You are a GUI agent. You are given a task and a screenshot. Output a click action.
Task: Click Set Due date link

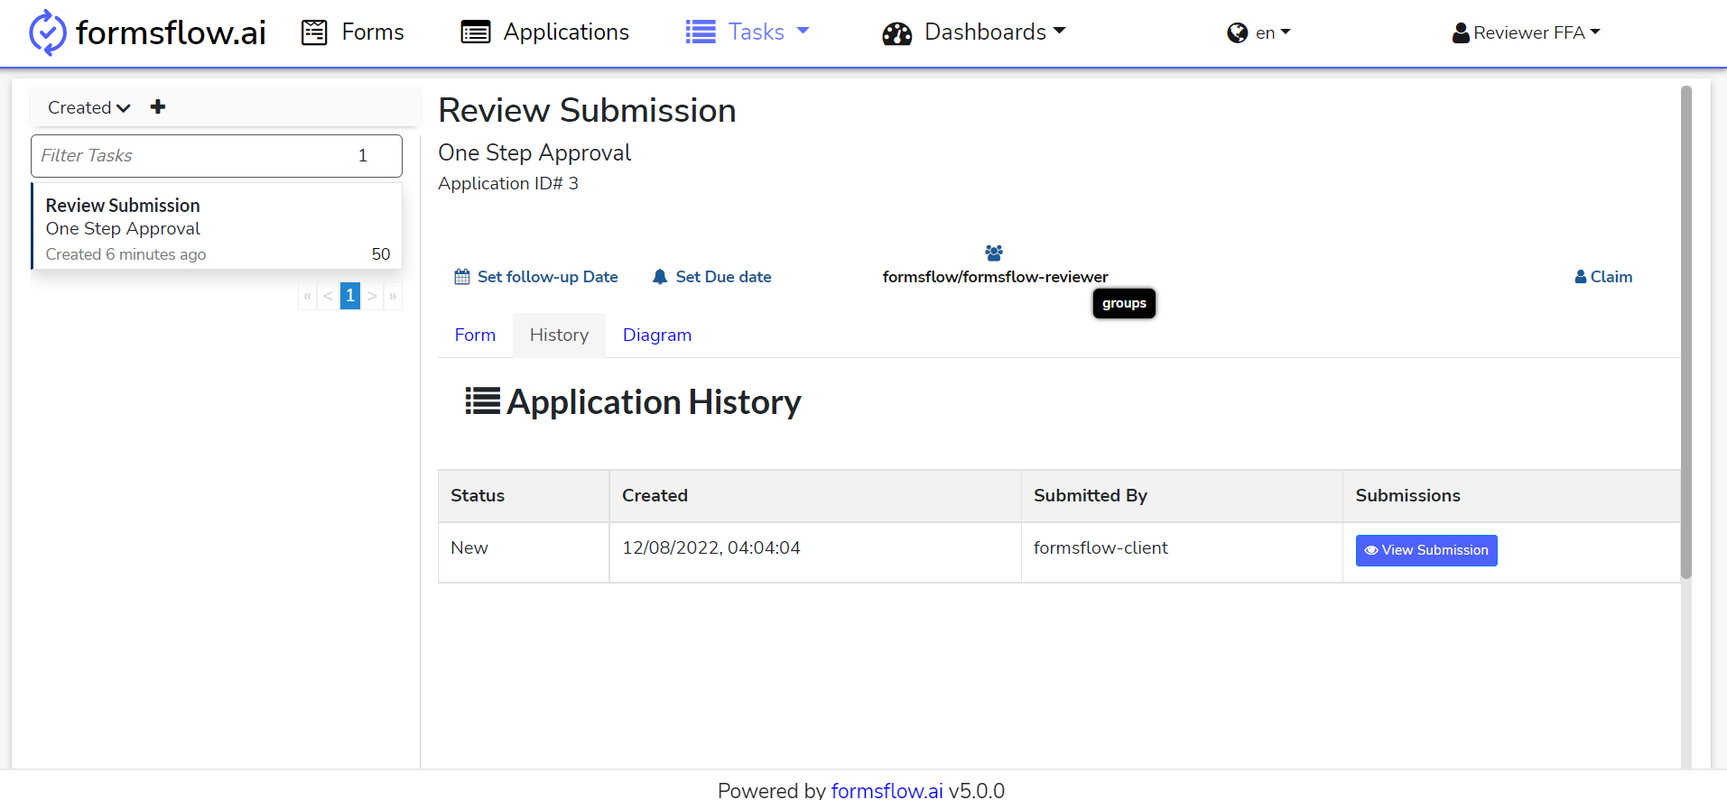712,277
